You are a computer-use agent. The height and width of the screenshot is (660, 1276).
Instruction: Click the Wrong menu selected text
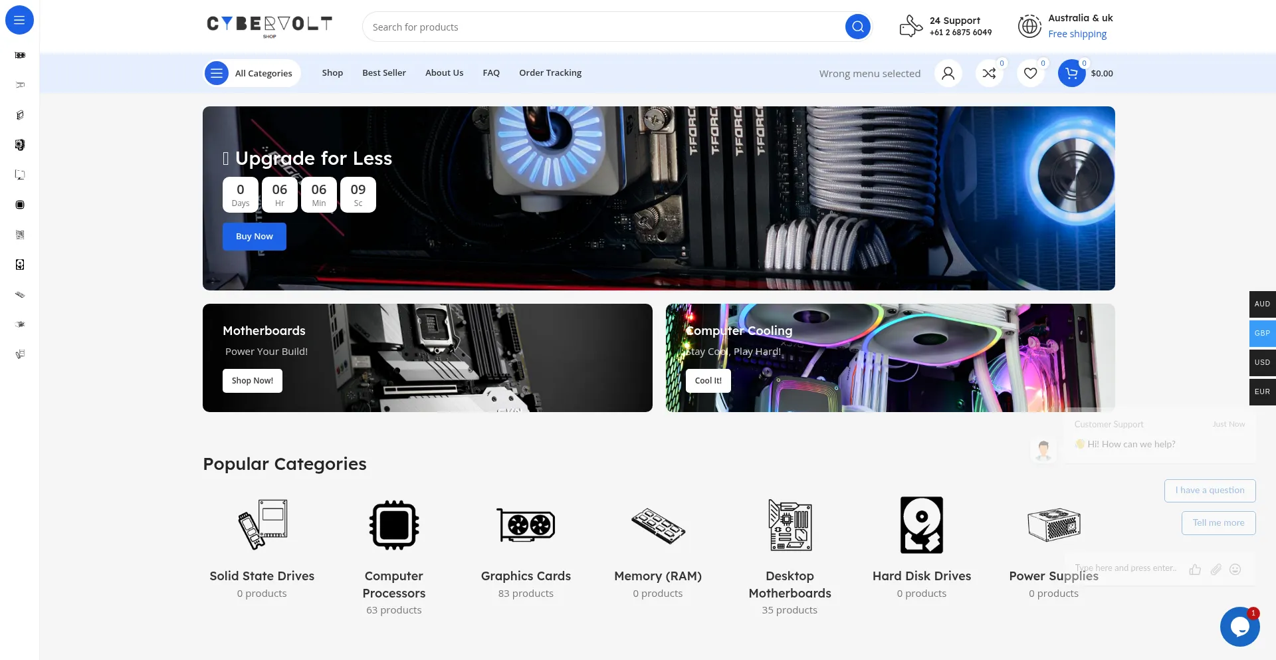click(869, 74)
